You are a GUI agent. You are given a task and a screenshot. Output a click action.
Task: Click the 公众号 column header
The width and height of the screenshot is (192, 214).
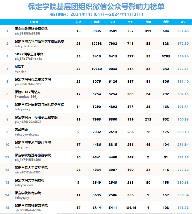click(34, 22)
